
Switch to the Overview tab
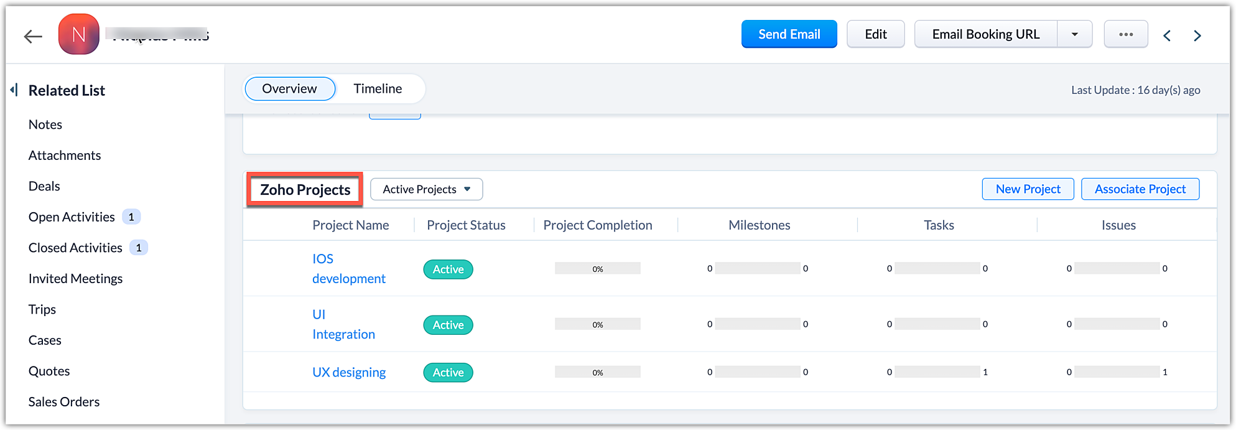point(289,88)
